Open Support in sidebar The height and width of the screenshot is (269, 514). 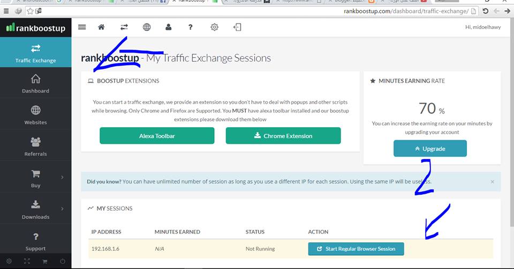(x=35, y=242)
